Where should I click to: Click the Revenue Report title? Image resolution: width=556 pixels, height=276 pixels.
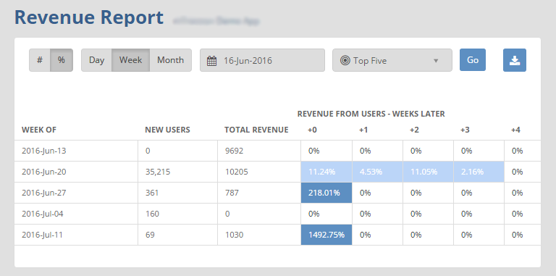click(88, 17)
